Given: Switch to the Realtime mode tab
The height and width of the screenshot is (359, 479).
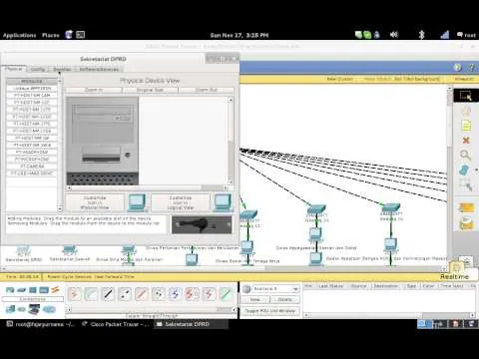Looking at the screenshot, I should 454,276.
